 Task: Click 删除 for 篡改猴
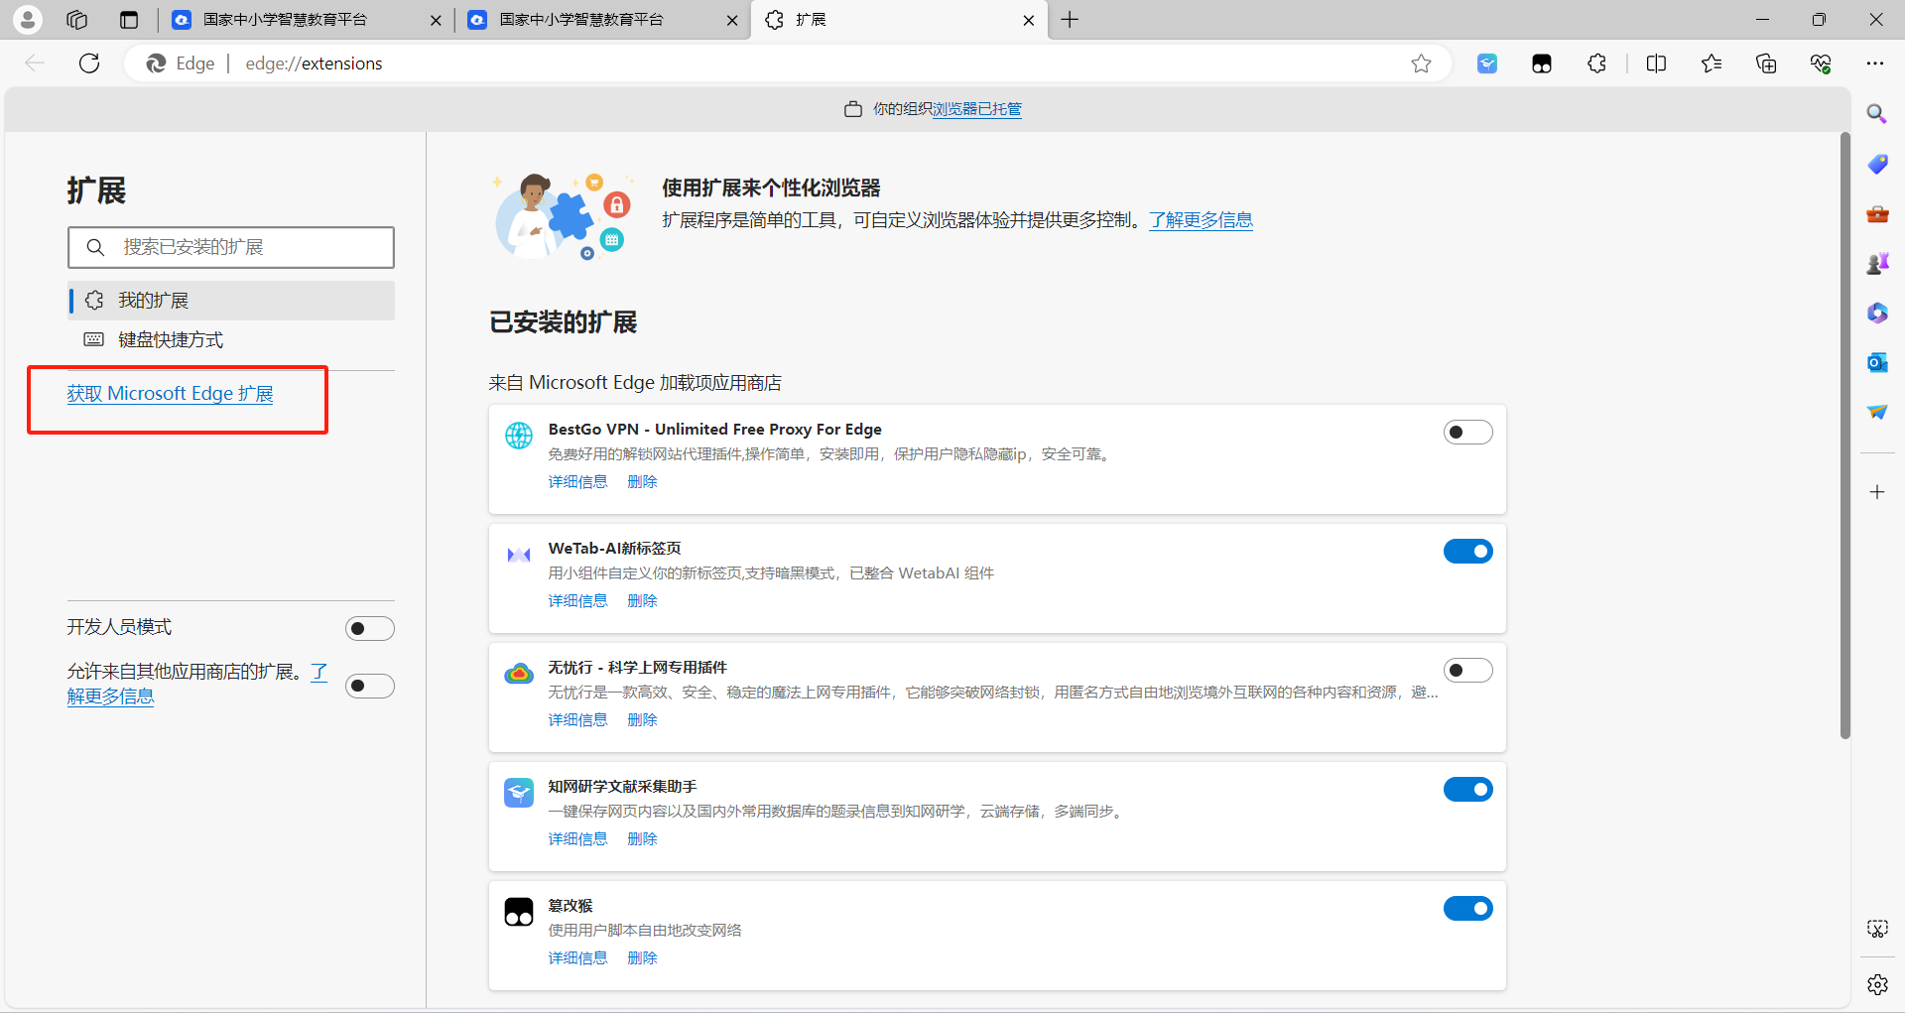[x=642, y=958]
